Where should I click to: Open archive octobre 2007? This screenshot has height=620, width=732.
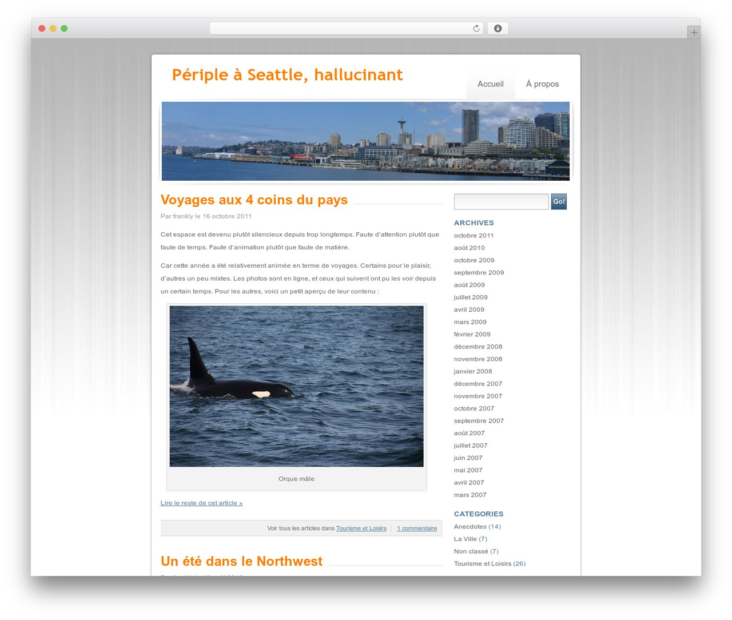(x=474, y=408)
